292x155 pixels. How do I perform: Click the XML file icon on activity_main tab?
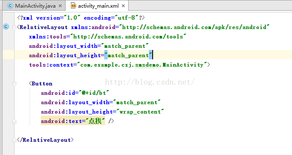[x=73, y=6]
